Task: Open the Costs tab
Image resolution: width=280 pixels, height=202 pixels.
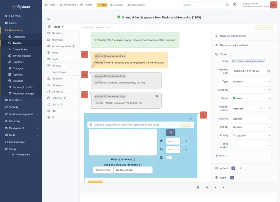Action: [x=62, y=59]
